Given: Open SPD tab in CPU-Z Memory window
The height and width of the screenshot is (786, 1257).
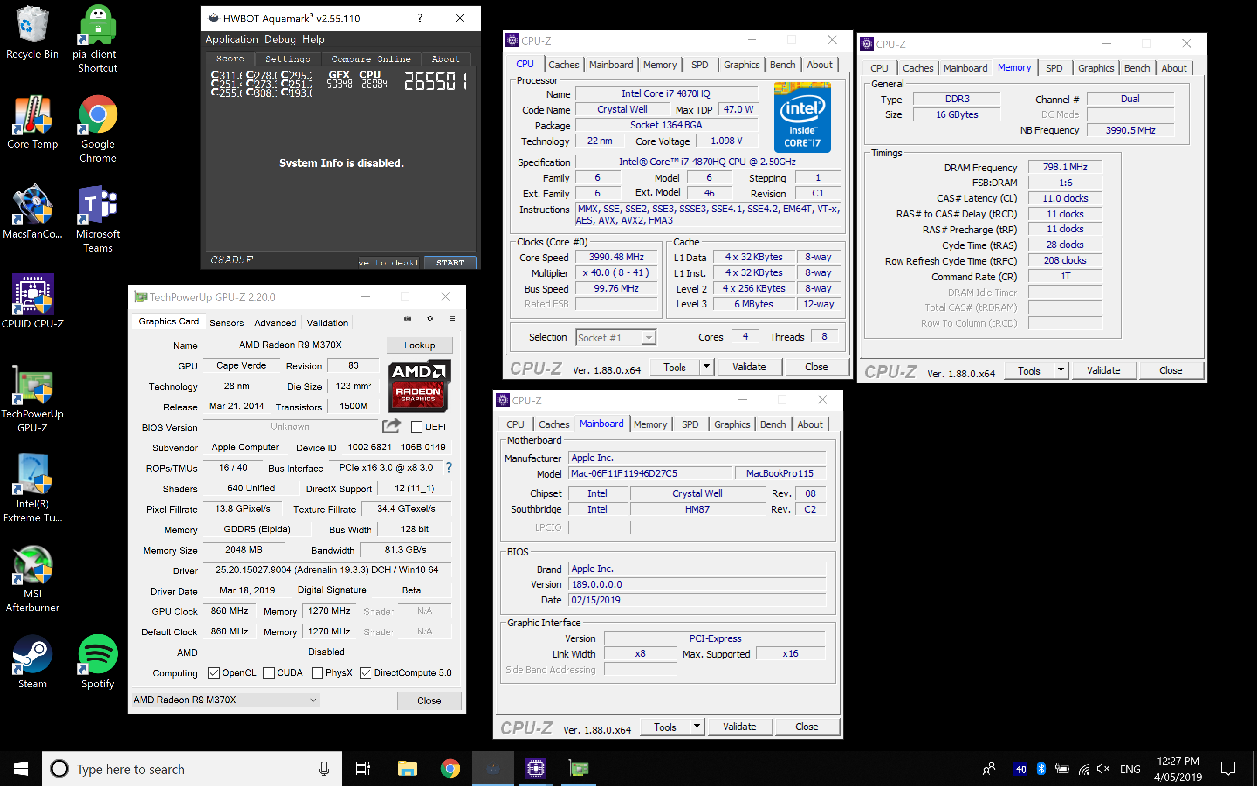Looking at the screenshot, I should click(x=1054, y=68).
